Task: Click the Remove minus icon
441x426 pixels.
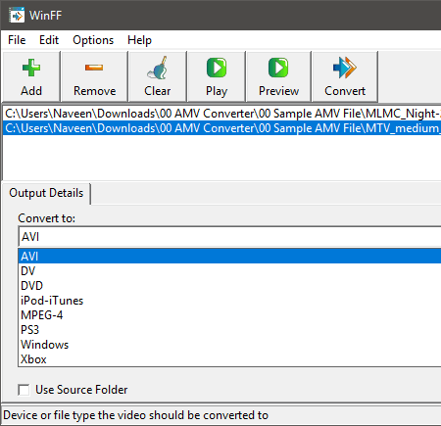Action: pos(94,68)
